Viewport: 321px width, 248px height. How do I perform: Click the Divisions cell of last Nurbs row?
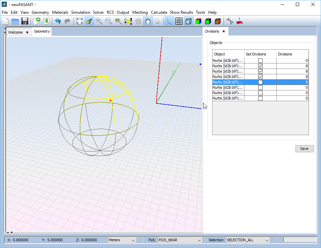pos(292,98)
